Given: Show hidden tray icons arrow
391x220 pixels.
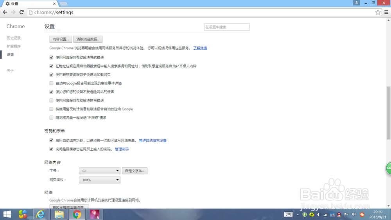Looking at the screenshot, I should click(x=298, y=215).
